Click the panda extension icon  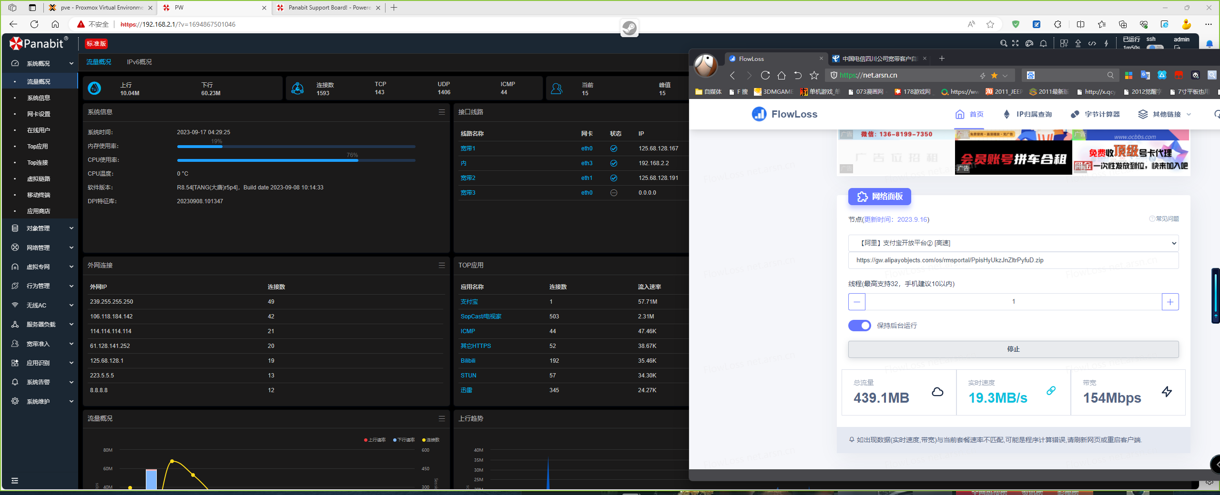click(1195, 75)
